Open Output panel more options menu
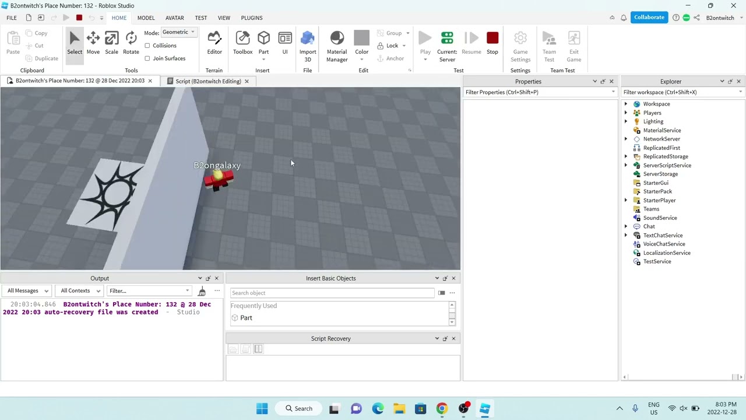Viewport: 746px width, 420px height. [217, 290]
